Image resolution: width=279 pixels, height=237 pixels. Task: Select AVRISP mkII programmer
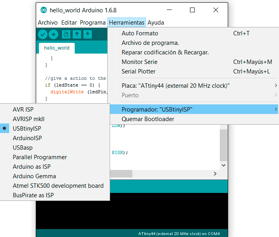[55, 119]
